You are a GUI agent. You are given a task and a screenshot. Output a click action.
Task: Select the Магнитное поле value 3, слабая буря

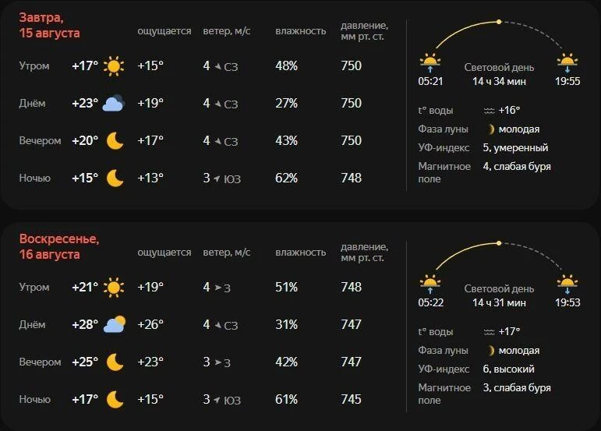tap(517, 387)
